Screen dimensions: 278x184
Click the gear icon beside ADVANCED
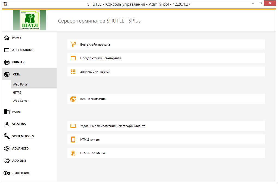click(7, 148)
